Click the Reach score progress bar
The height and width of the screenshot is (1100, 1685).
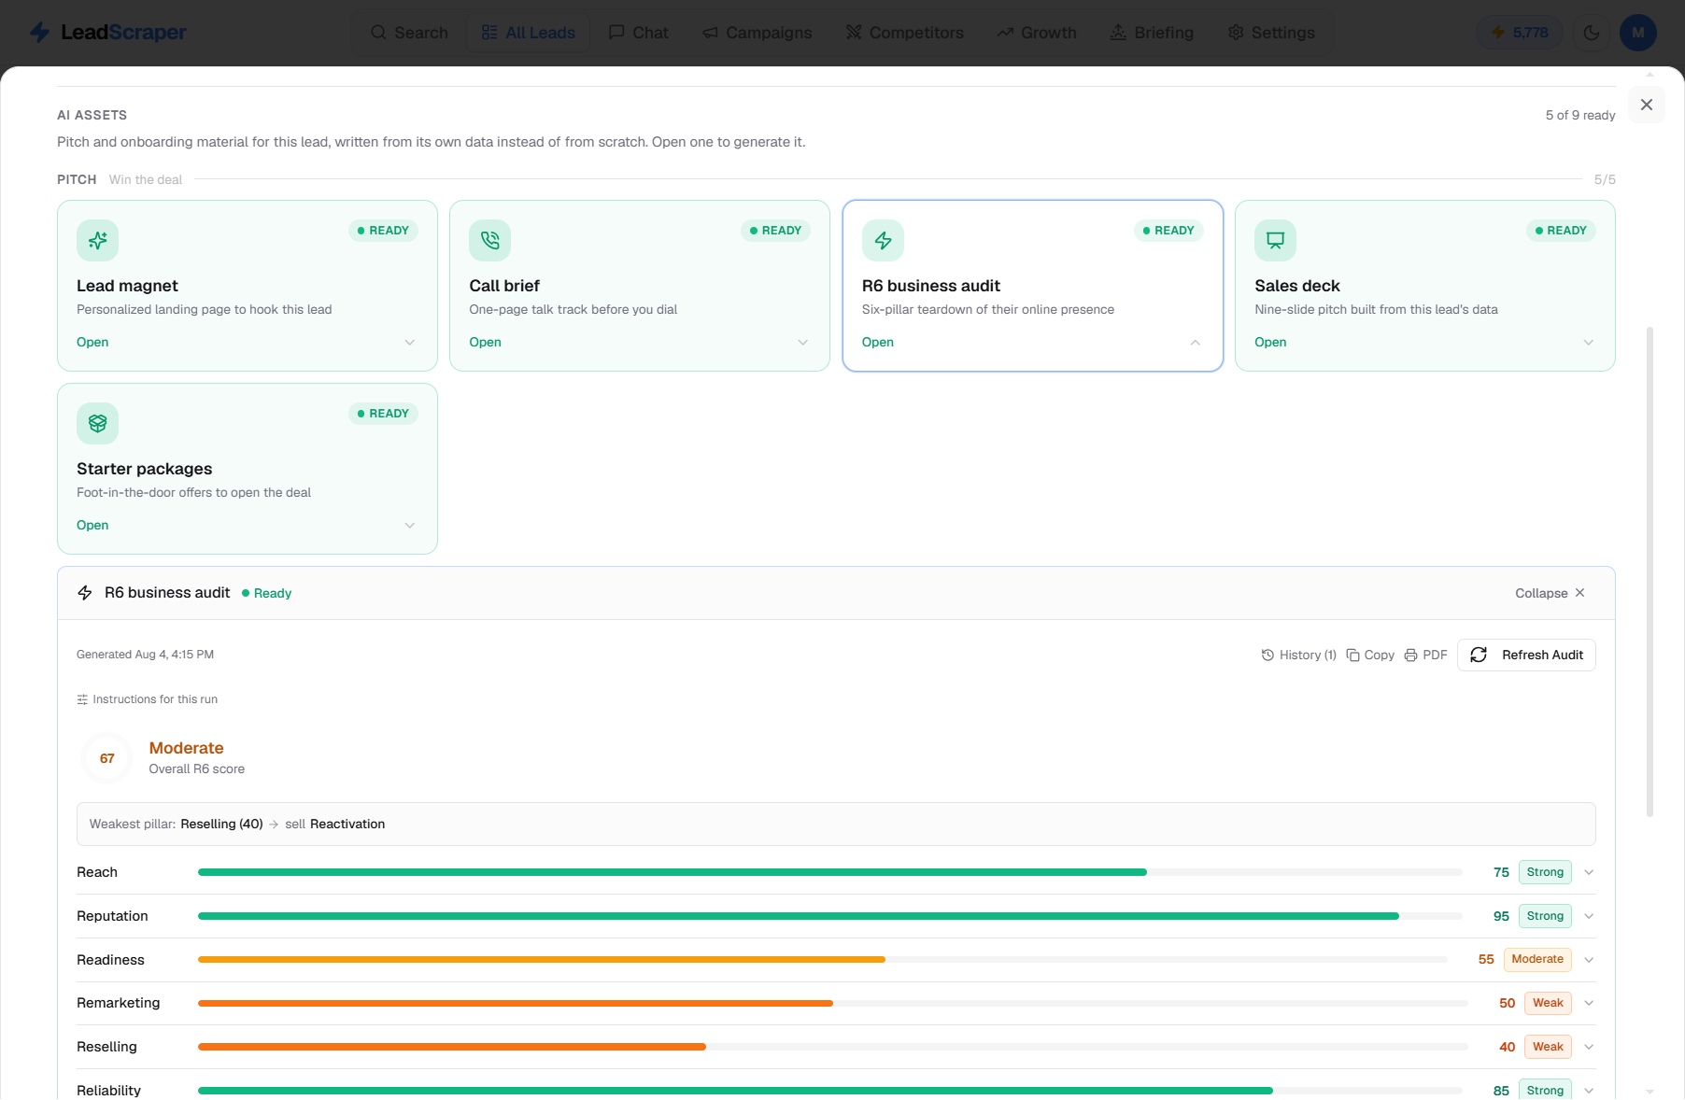830,872
